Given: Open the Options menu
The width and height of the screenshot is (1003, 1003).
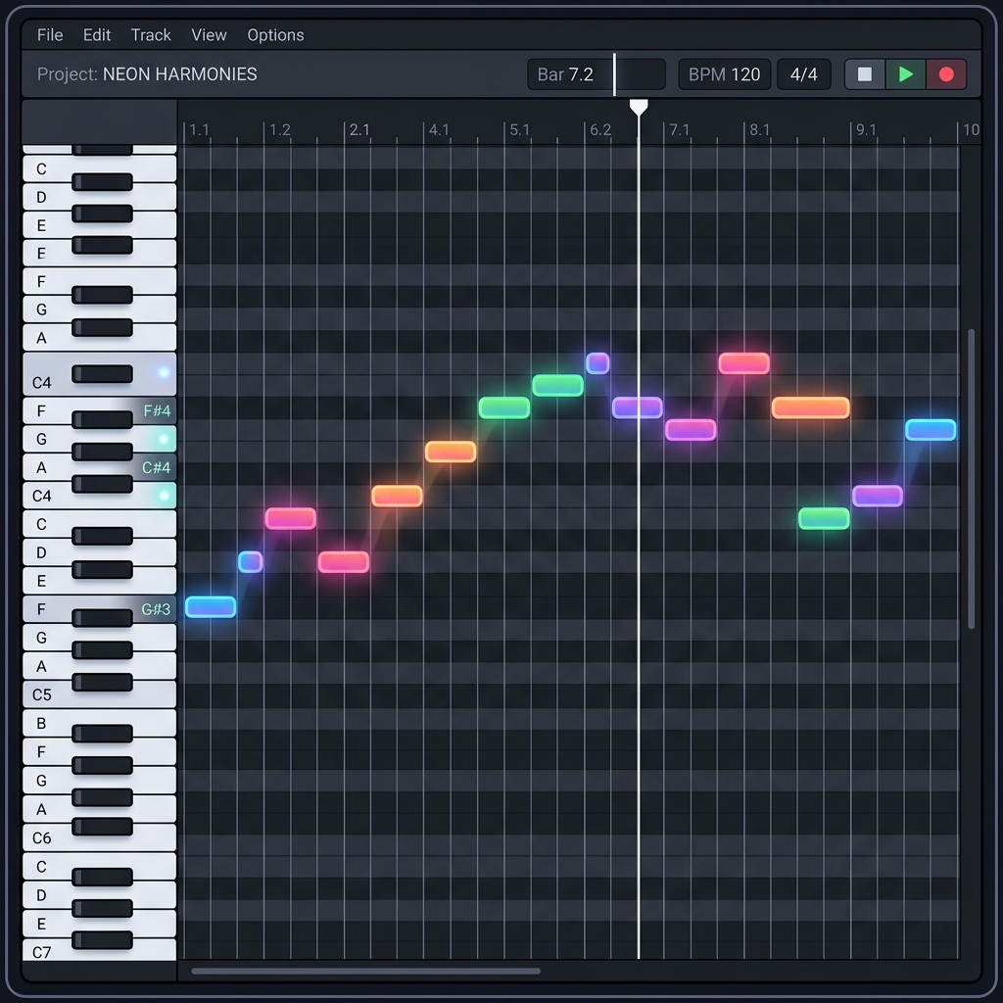Looking at the screenshot, I should [x=275, y=34].
